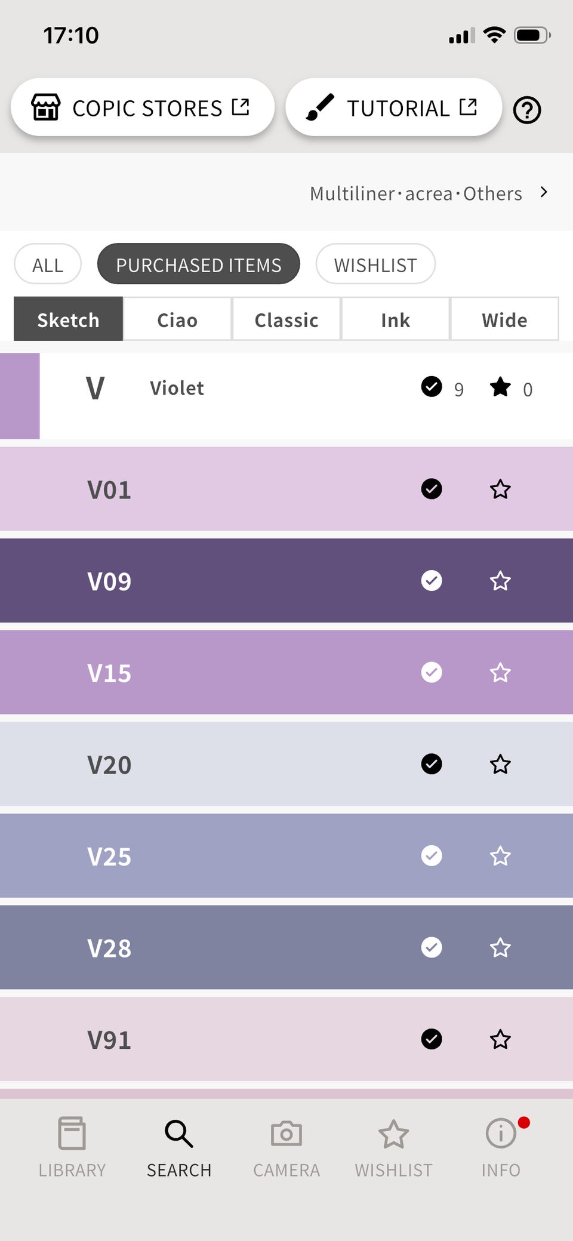Toggle purchased checkmark on V25

pyautogui.click(x=432, y=856)
